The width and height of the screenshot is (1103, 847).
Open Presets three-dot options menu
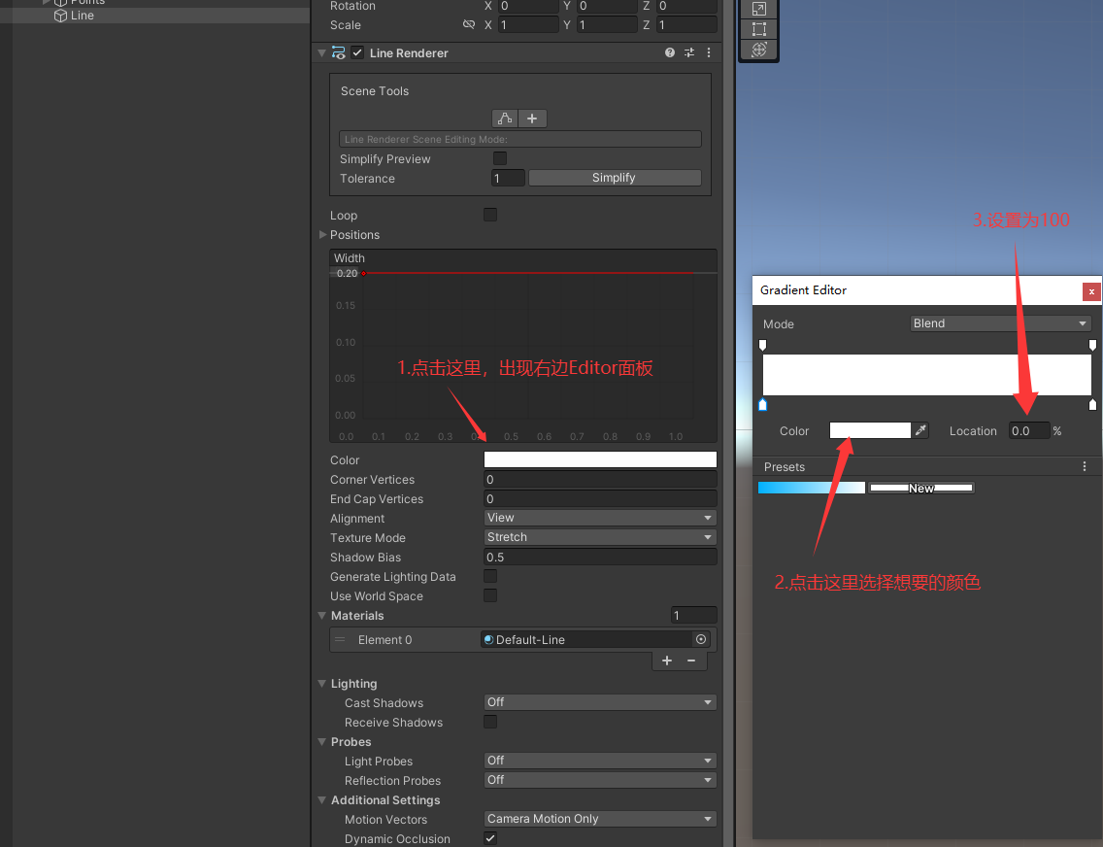(x=1084, y=466)
